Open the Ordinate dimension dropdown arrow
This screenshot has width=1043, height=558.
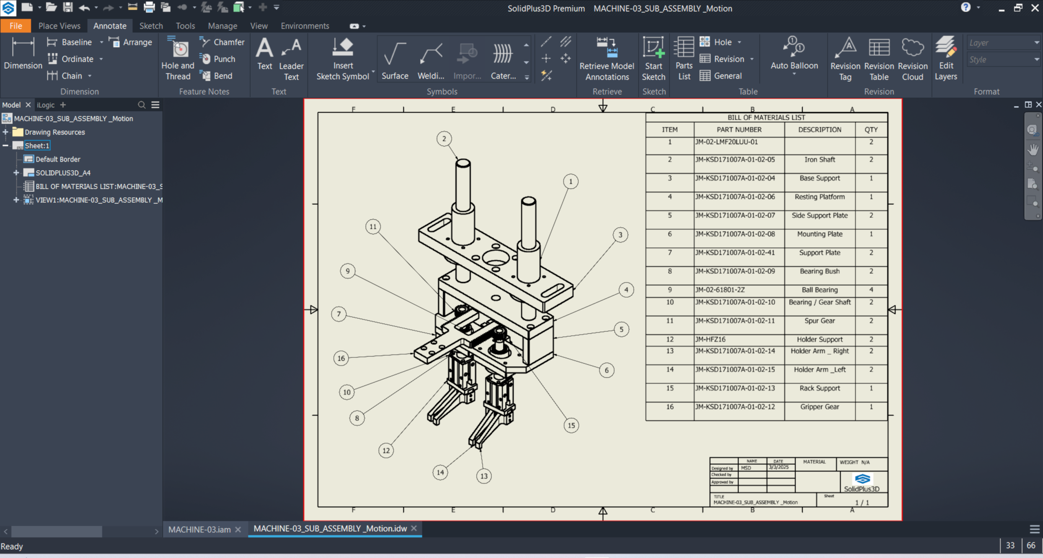coord(101,59)
